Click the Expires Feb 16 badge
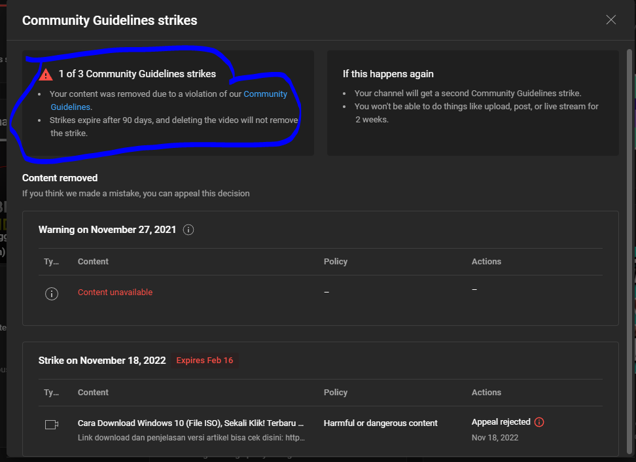This screenshot has height=462, width=636. click(204, 361)
